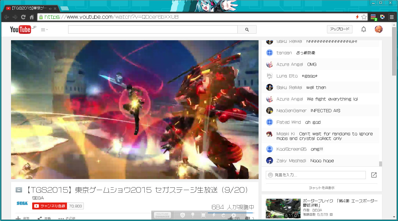The width and height of the screenshot is (398, 221).
Task: Click Zaky Mashadi's chat avatar
Action: click(270, 161)
